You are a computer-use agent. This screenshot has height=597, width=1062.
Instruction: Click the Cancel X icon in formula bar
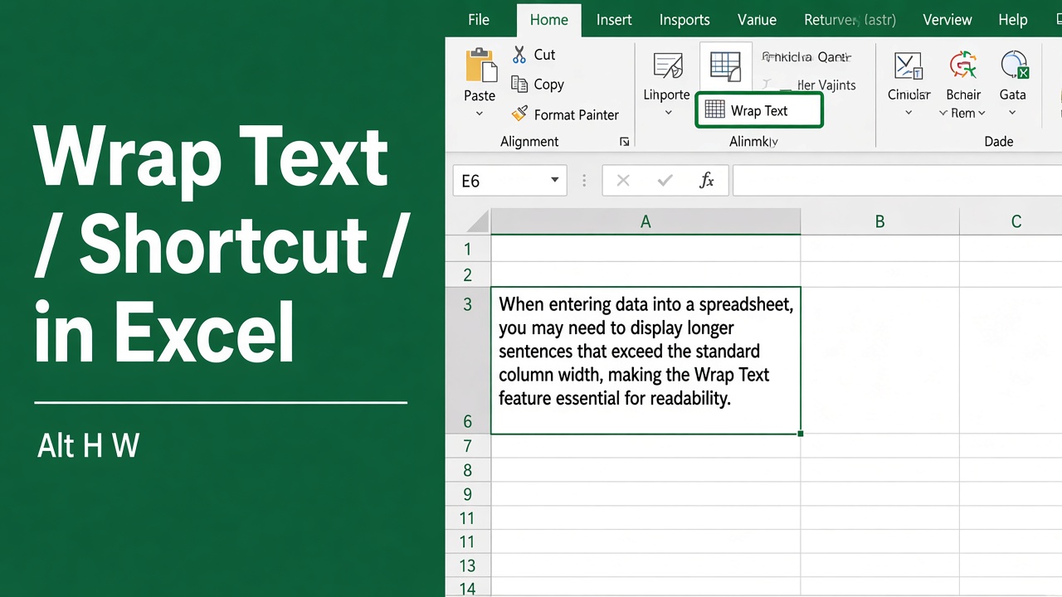[623, 181]
